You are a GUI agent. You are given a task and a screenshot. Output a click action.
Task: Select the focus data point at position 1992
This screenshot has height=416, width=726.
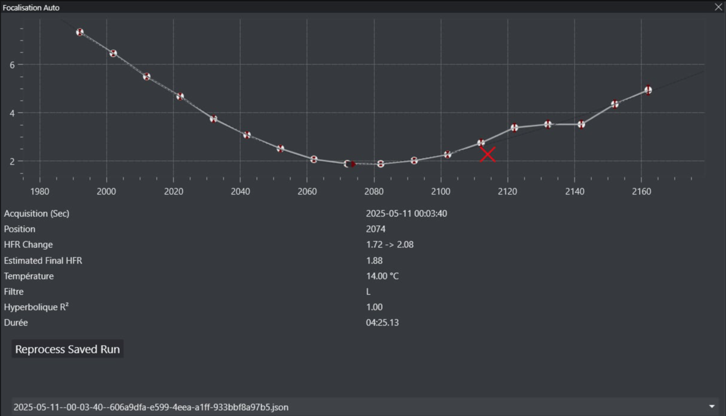(x=80, y=32)
